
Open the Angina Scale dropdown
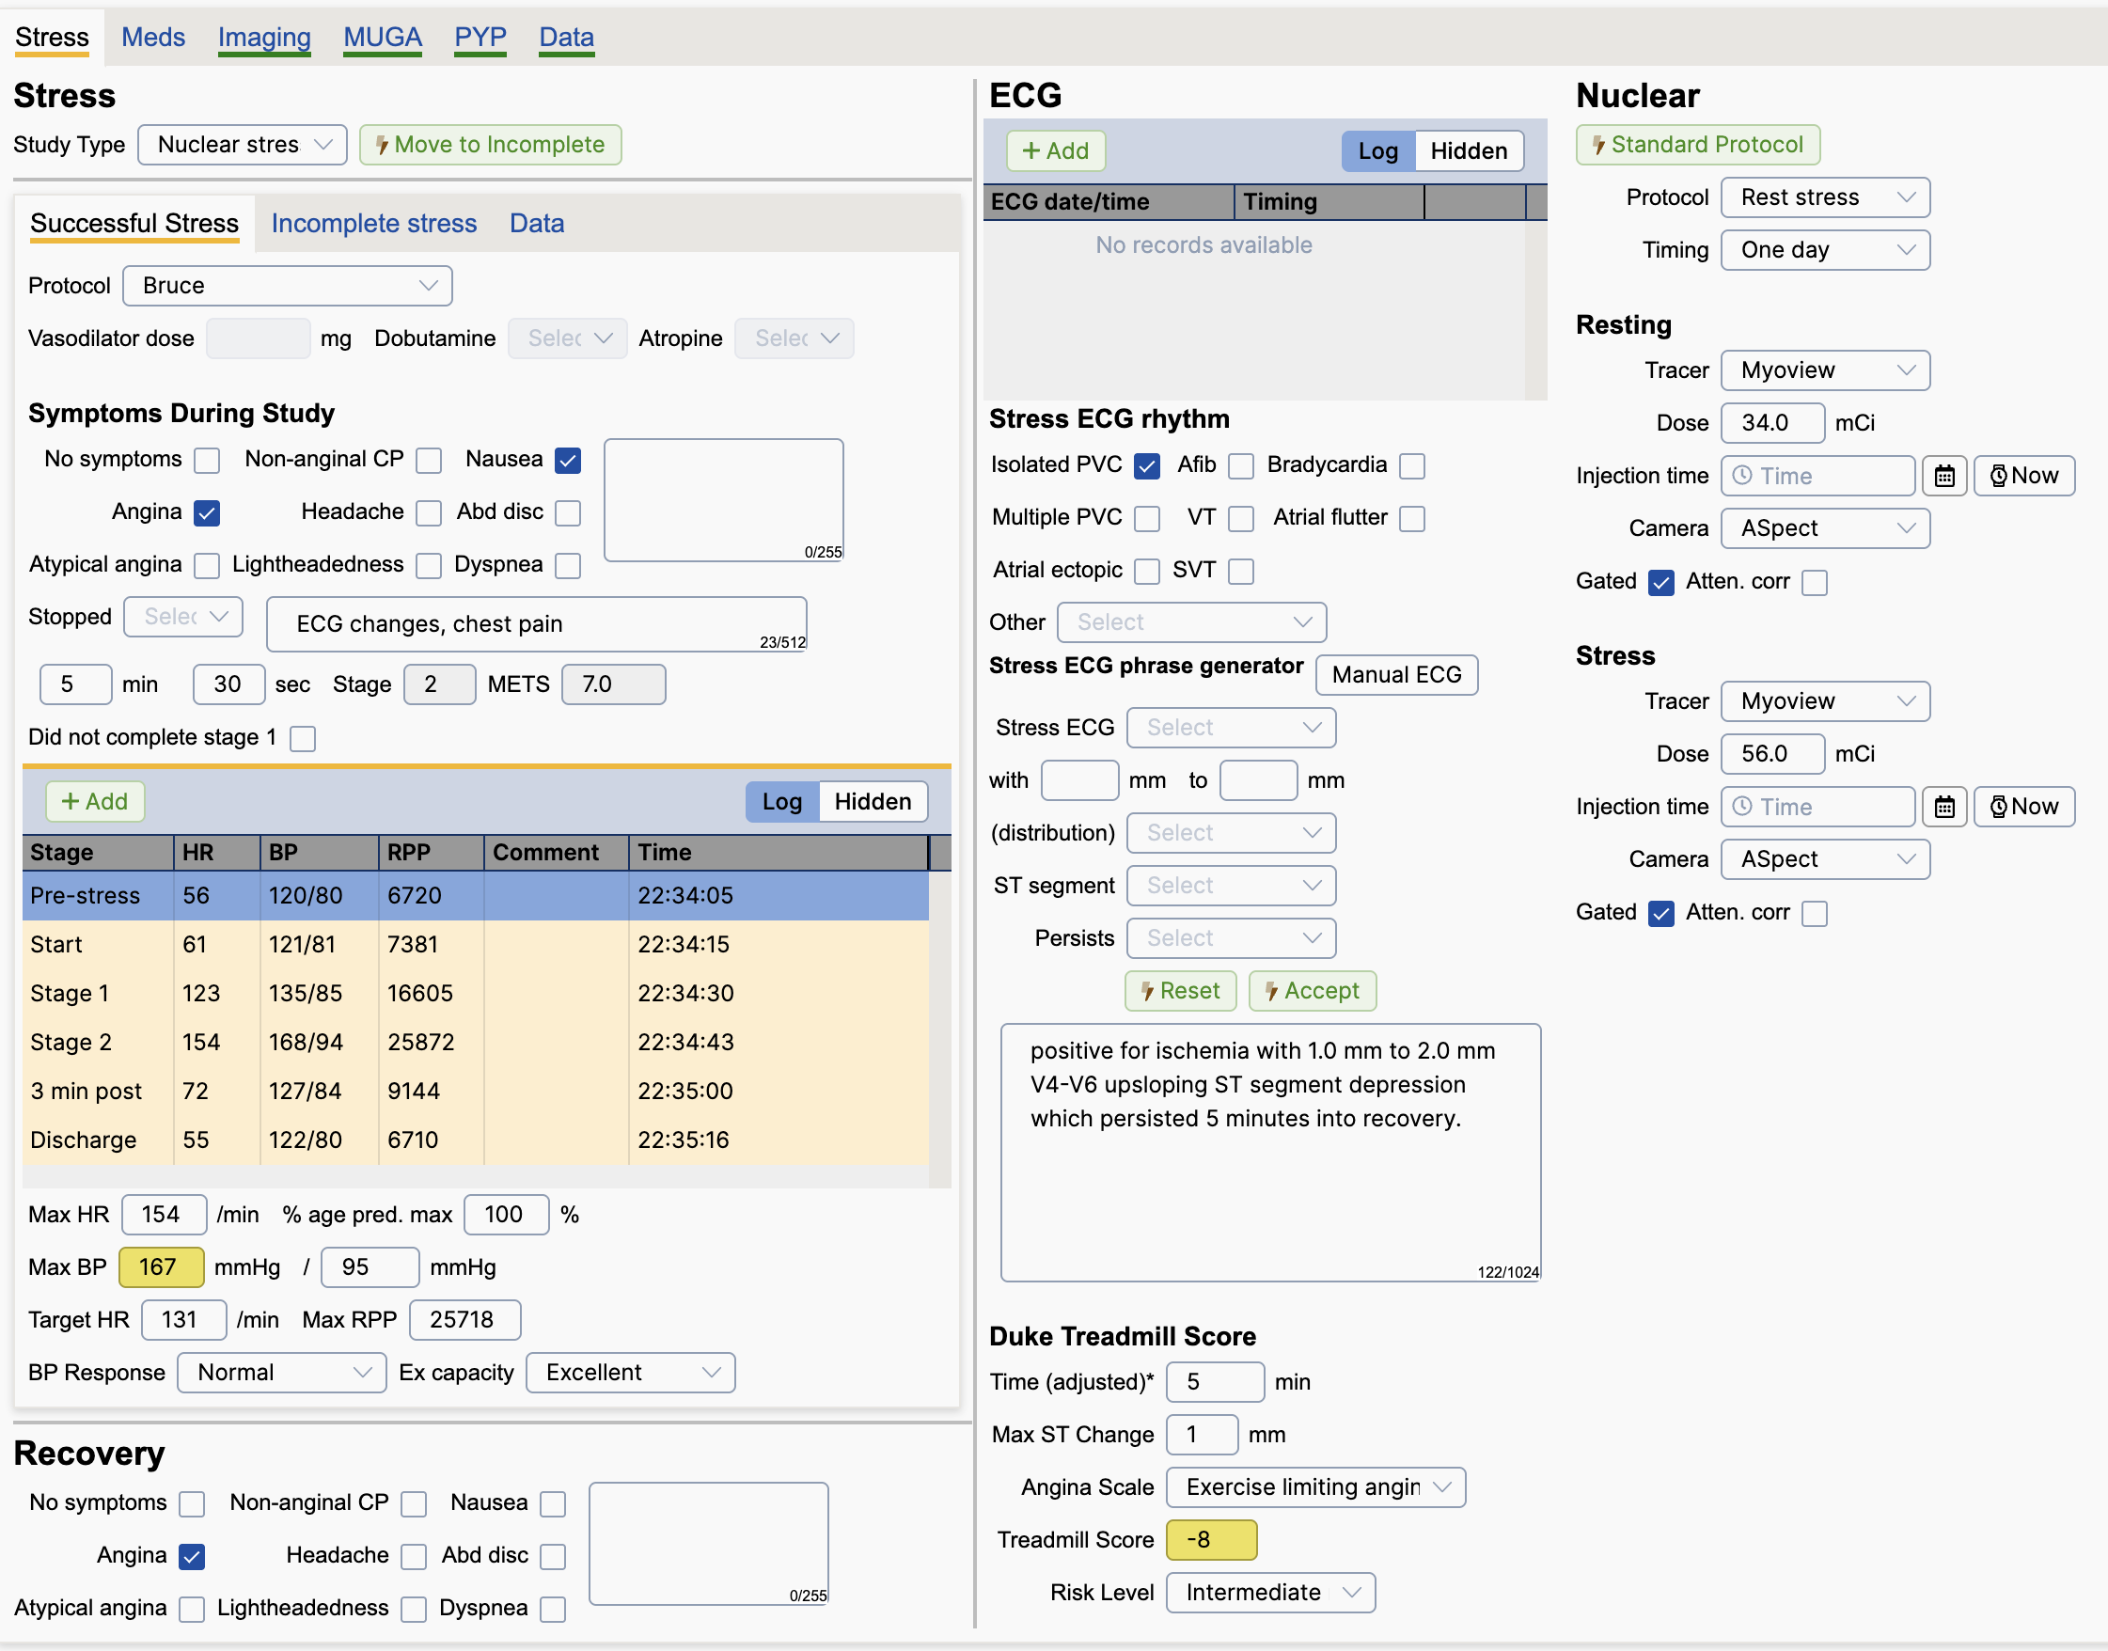tap(1314, 1486)
